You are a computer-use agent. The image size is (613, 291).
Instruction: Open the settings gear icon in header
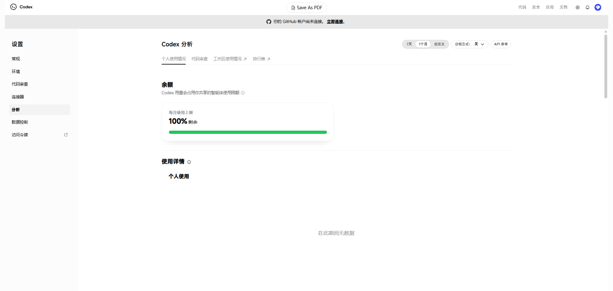[578, 7]
